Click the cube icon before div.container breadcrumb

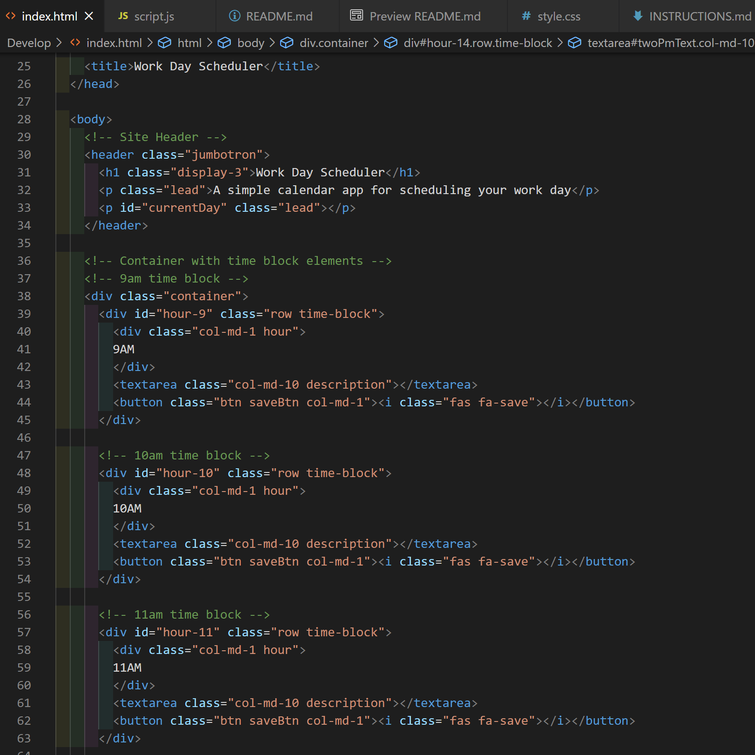[287, 43]
